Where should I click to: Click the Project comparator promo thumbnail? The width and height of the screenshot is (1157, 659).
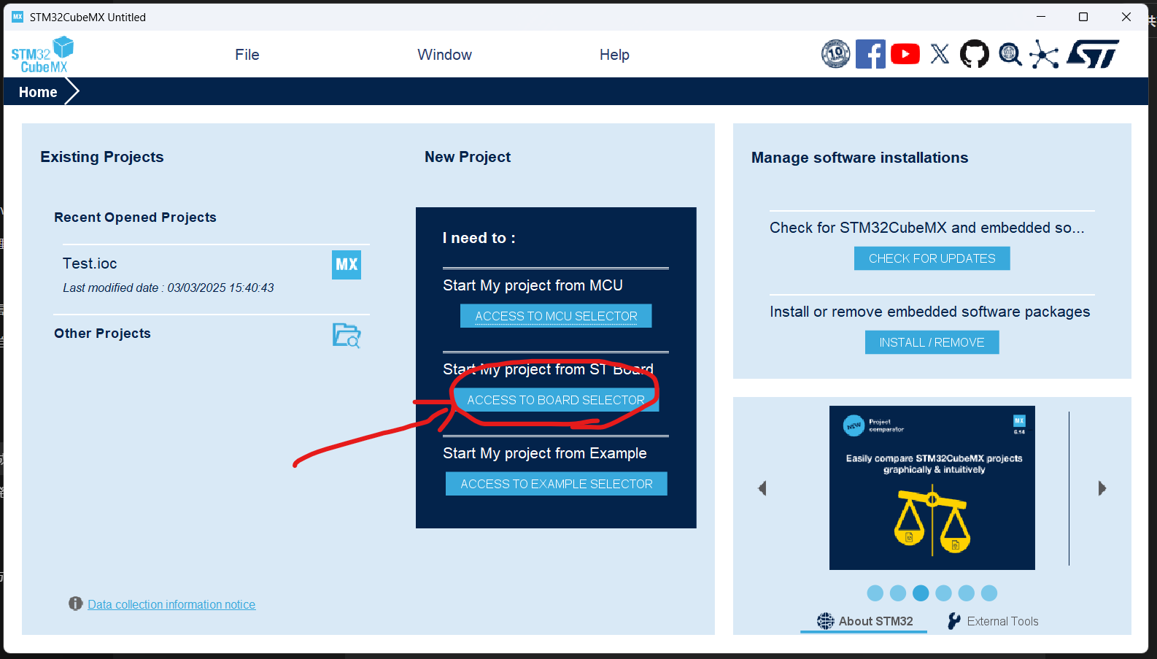[x=932, y=487]
